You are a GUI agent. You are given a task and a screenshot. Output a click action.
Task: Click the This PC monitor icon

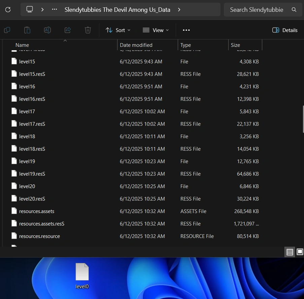[x=30, y=10]
